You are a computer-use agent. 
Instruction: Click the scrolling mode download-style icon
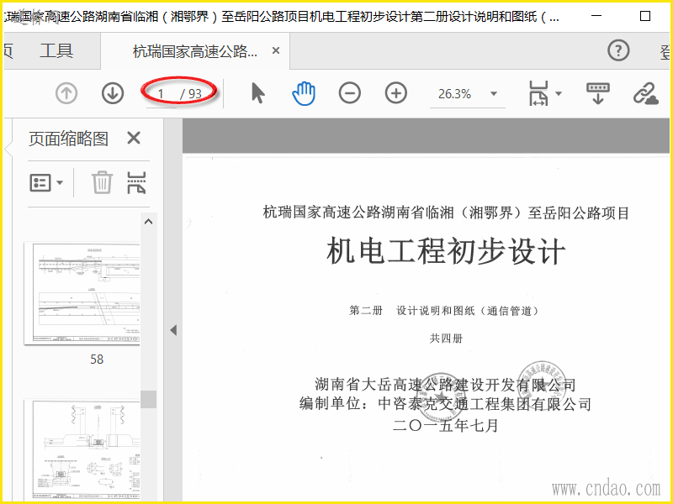[x=598, y=93]
